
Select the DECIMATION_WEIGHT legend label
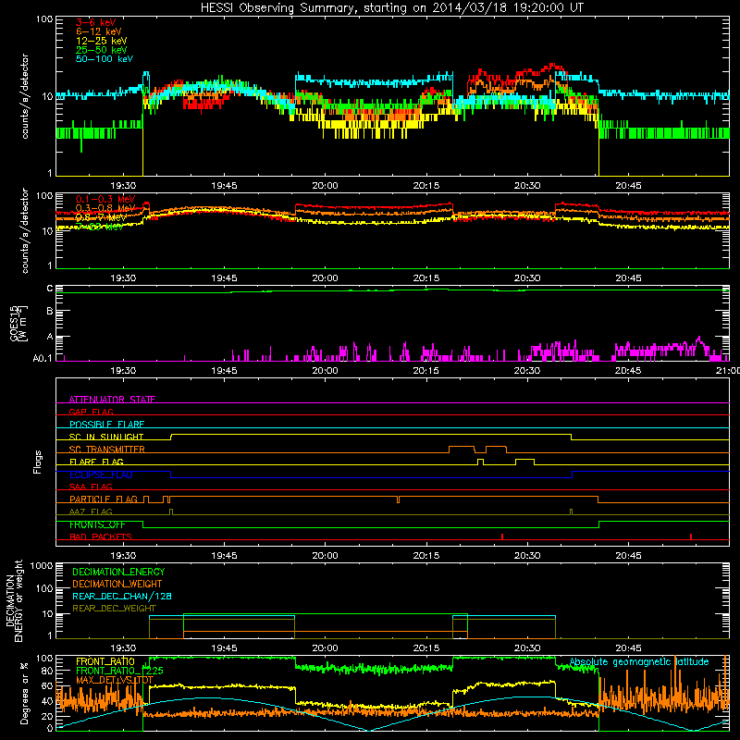(117, 584)
